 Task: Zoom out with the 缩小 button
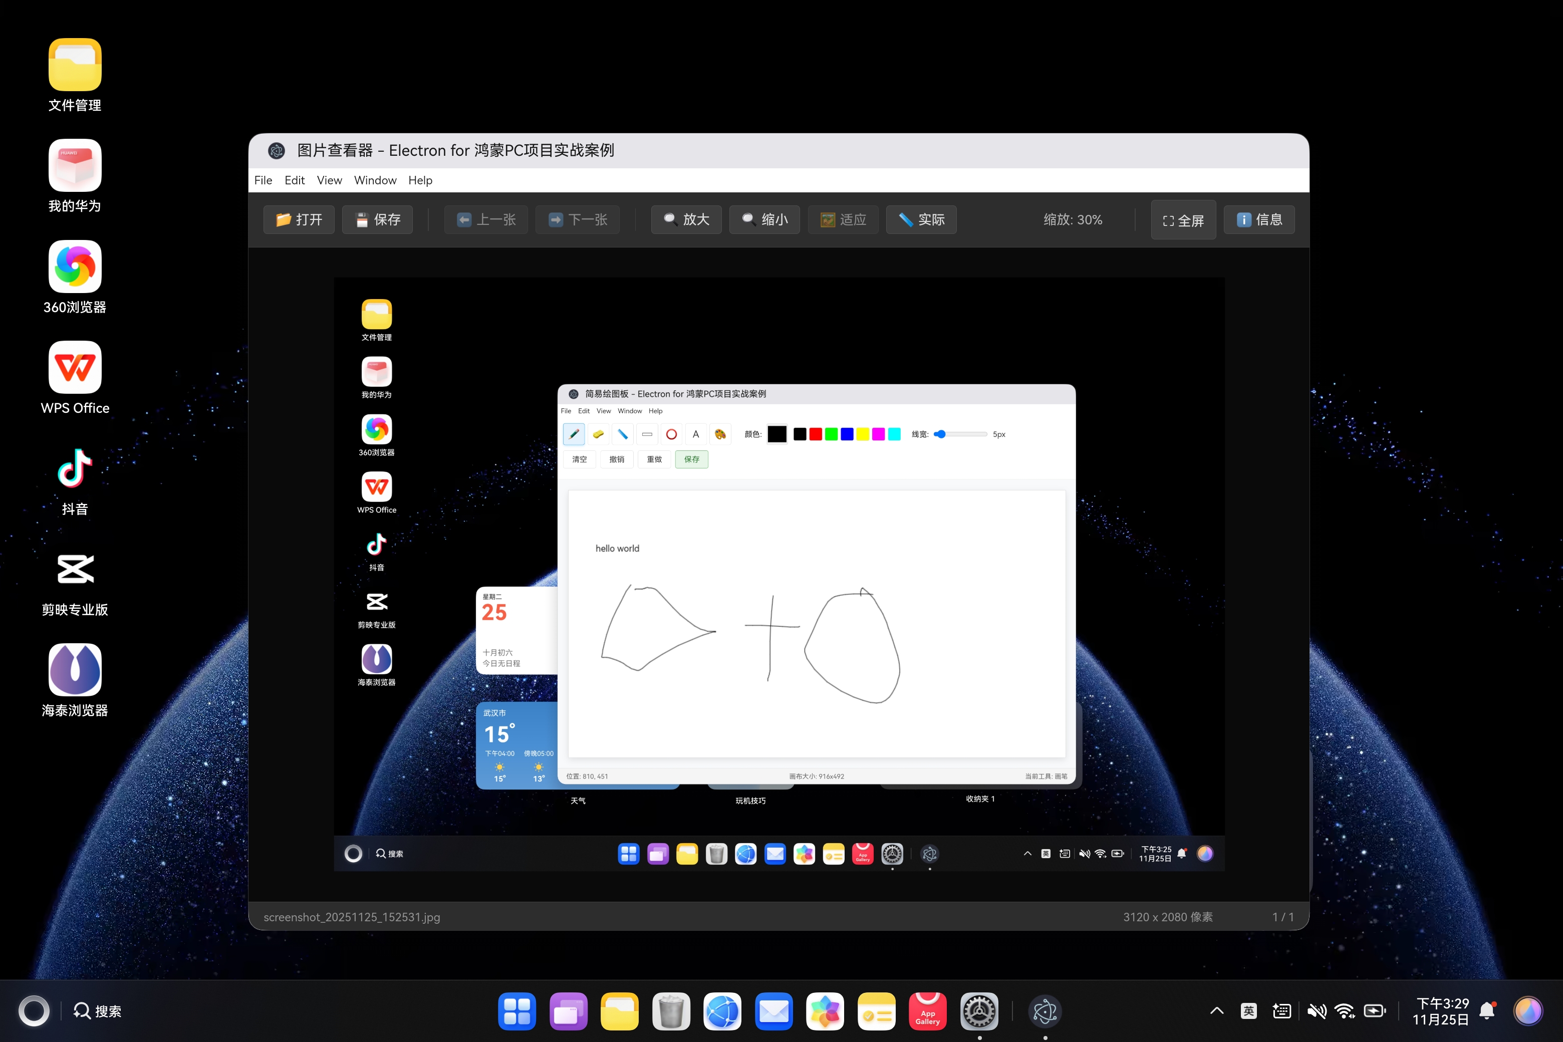tap(765, 220)
